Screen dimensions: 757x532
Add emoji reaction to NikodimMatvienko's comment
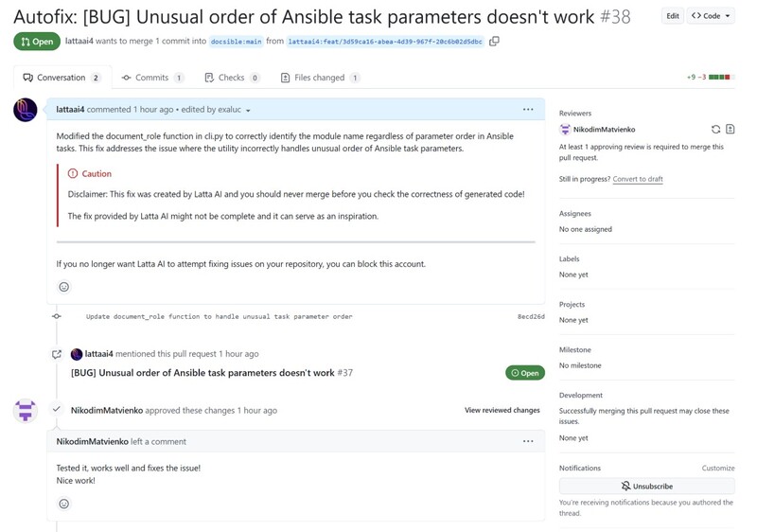pyautogui.click(x=64, y=504)
